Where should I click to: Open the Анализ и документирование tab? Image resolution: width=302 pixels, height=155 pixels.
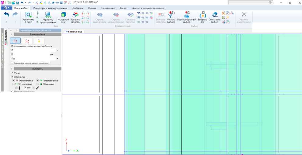[148, 8]
